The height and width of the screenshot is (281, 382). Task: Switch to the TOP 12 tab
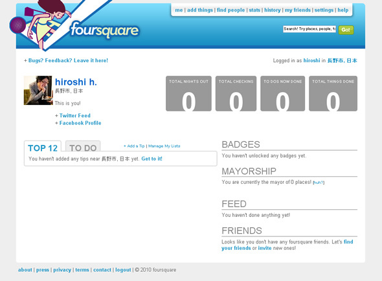(x=43, y=147)
